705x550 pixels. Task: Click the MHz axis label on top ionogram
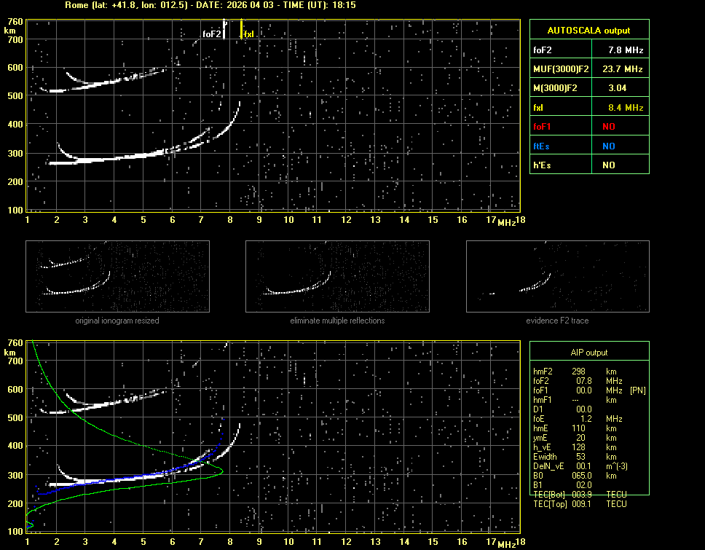point(506,222)
